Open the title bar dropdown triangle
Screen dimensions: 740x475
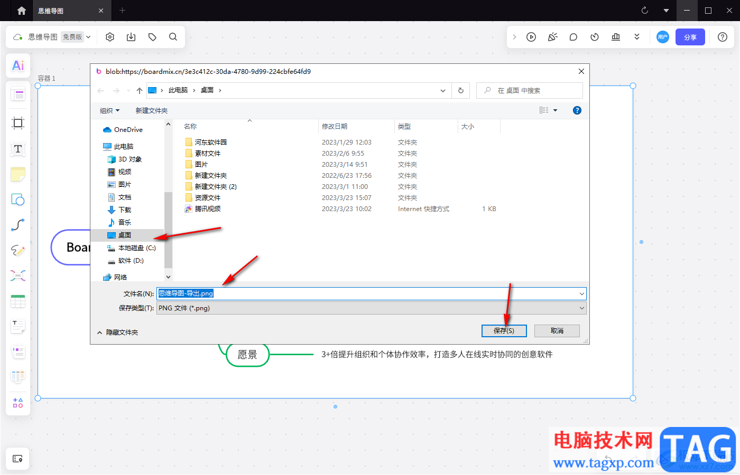[666, 11]
